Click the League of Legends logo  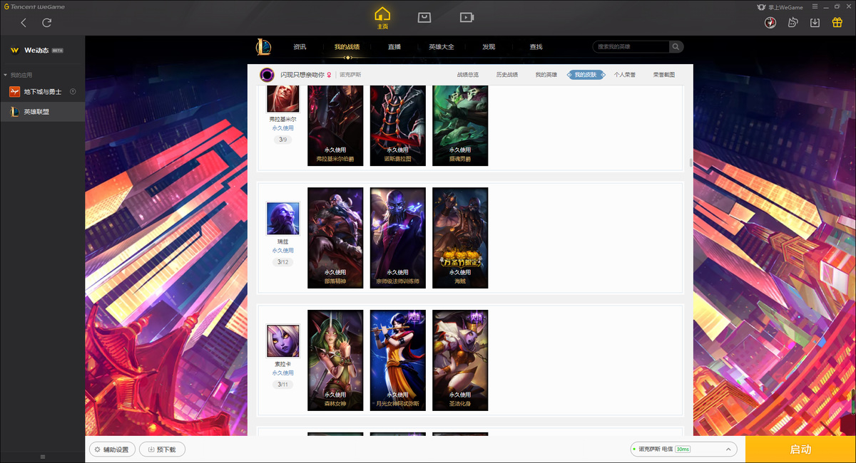[x=263, y=47]
